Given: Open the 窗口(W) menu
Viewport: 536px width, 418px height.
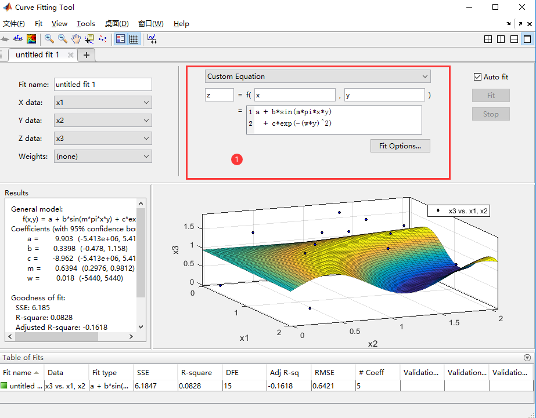Looking at the screenshot, I should [x=151, y=24].
